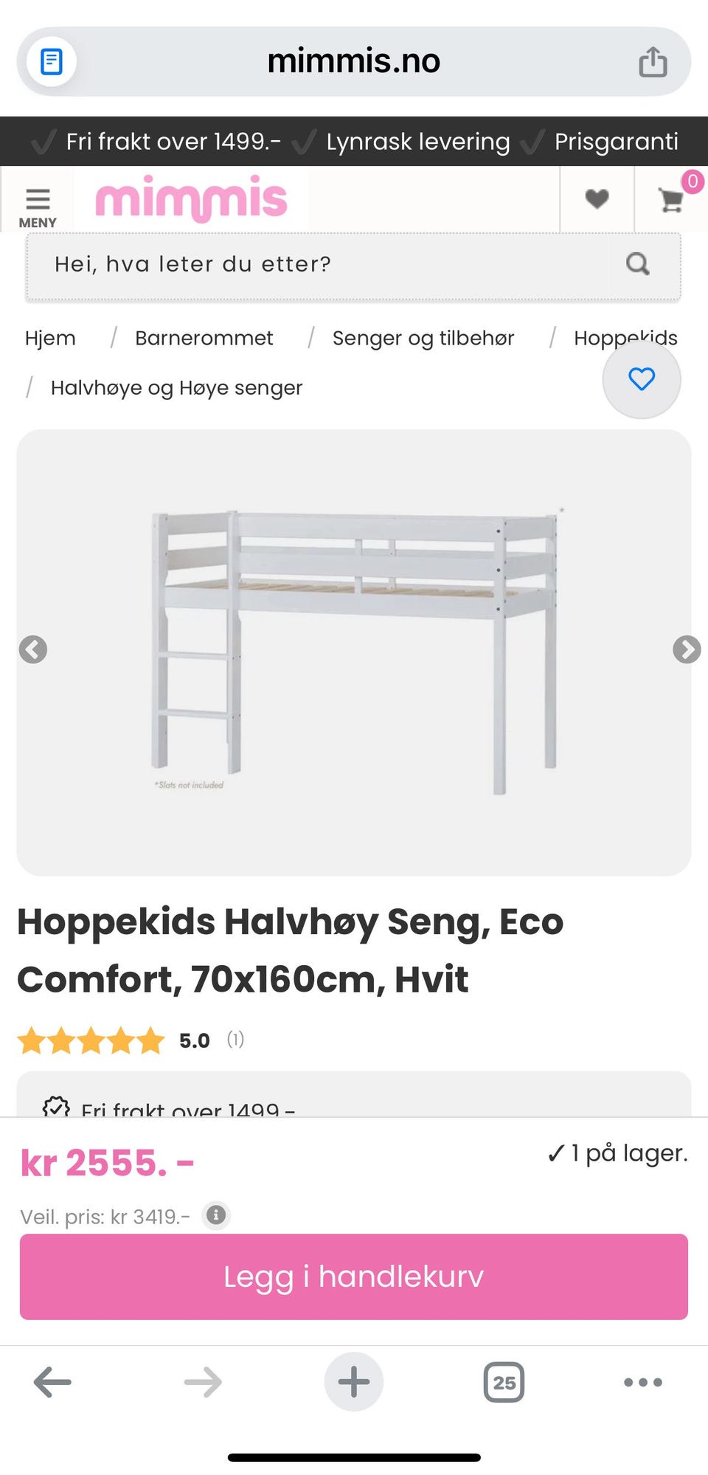708x1475 pixels.
Task: Open the wishlist heart icon in header
Action: click(597, 198)
